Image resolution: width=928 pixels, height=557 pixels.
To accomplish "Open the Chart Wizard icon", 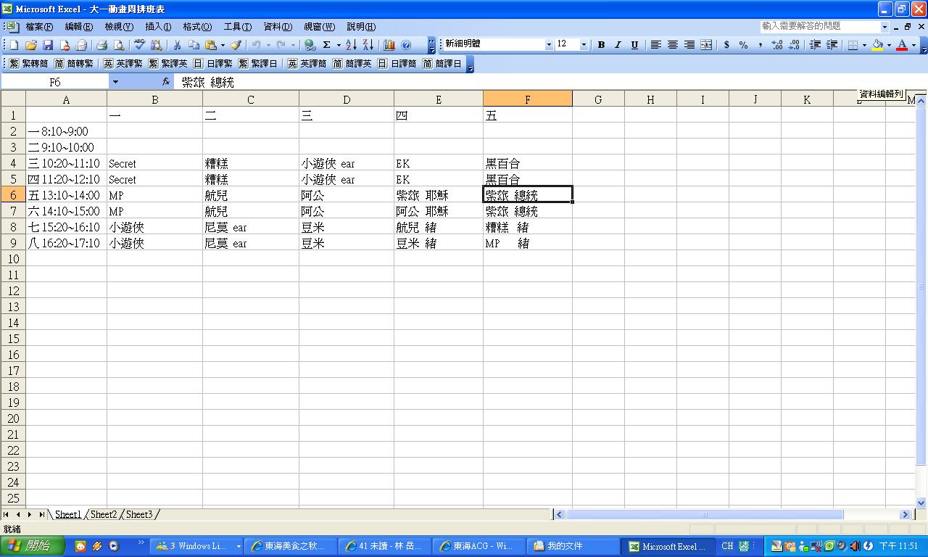I will 389,45.
